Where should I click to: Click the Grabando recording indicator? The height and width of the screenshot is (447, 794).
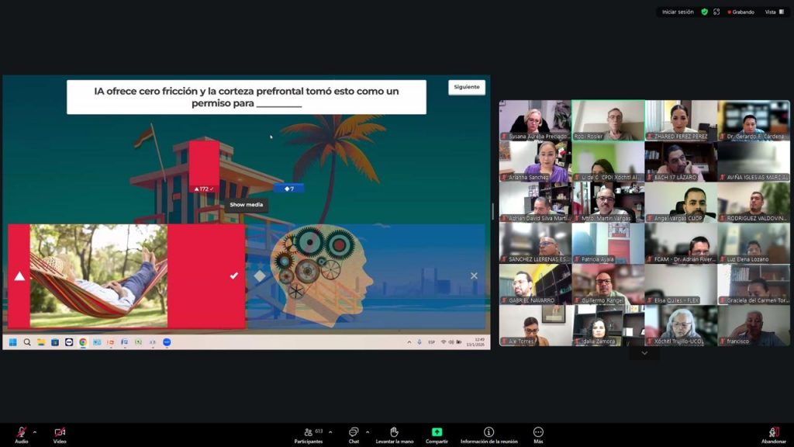tap(740, 12)
